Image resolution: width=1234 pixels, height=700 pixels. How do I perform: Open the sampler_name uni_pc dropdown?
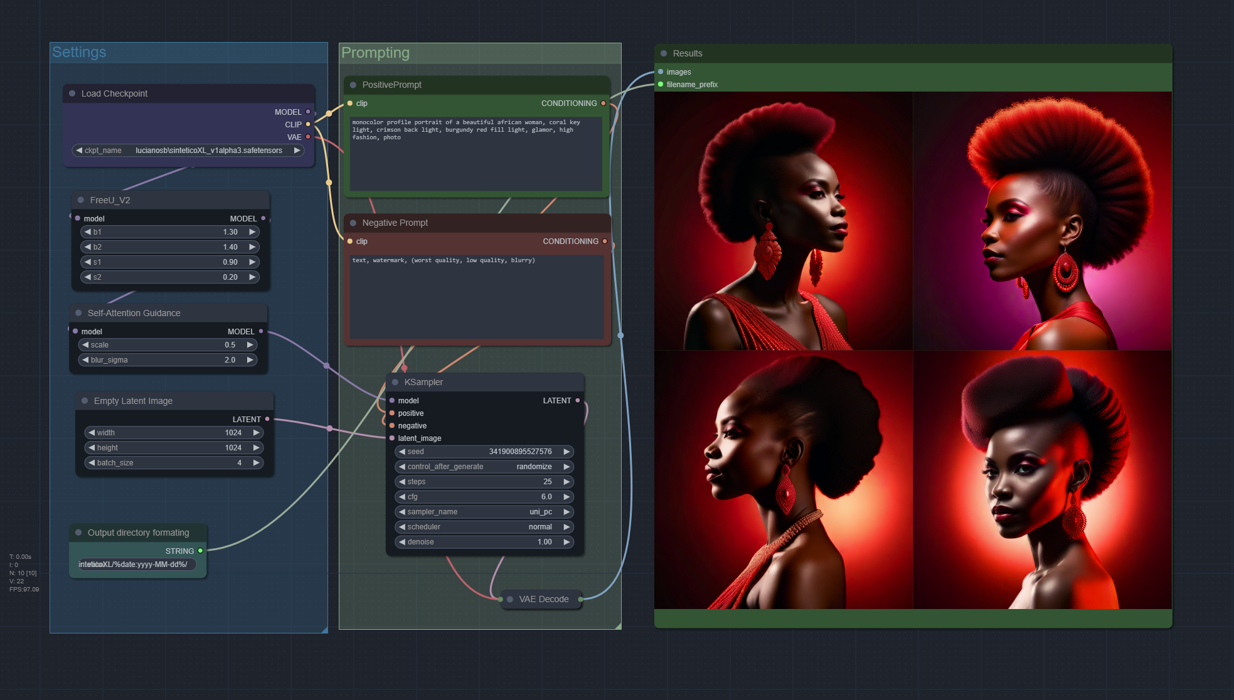coord(484,512)
